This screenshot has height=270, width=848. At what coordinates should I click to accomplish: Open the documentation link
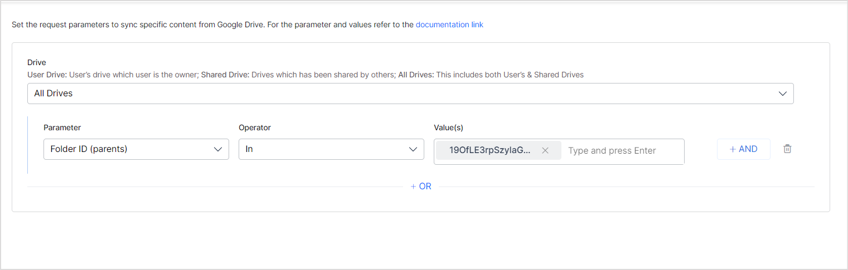pos(449,24)
